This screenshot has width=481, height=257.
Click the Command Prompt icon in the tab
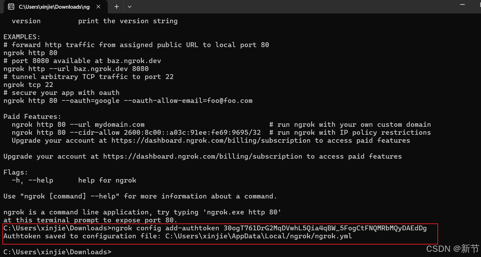11,7
